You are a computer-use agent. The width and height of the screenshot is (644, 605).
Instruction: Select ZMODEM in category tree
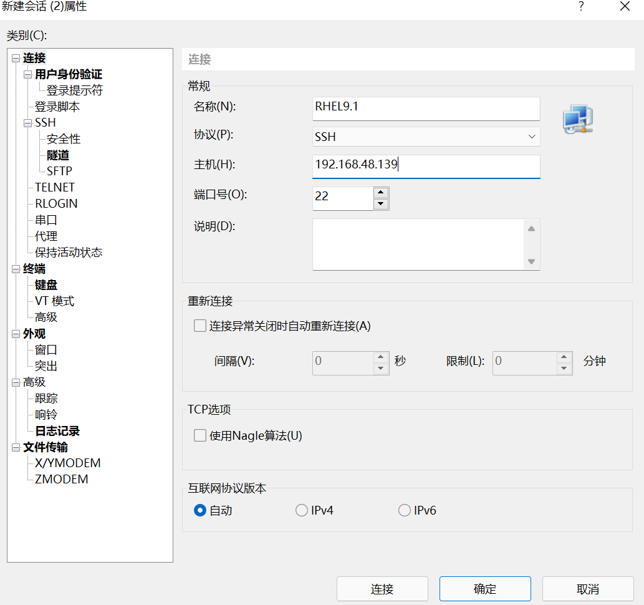61,480
